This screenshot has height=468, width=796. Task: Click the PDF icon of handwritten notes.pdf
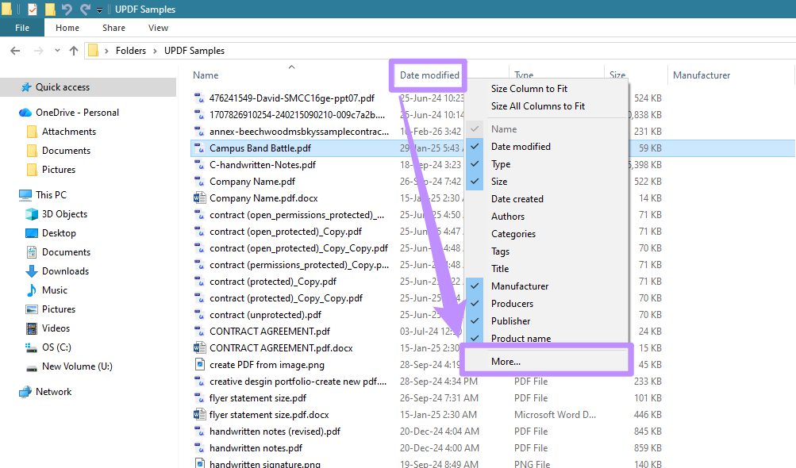click(199, 447)
